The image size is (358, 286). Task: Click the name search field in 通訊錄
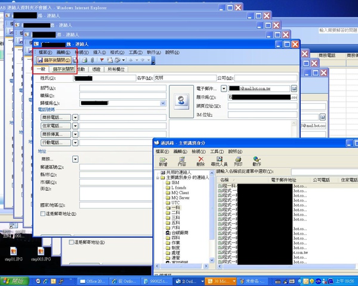point(324,172)
